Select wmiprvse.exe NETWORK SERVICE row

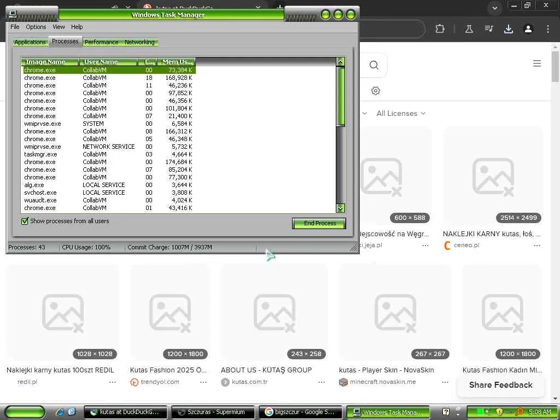108,147
